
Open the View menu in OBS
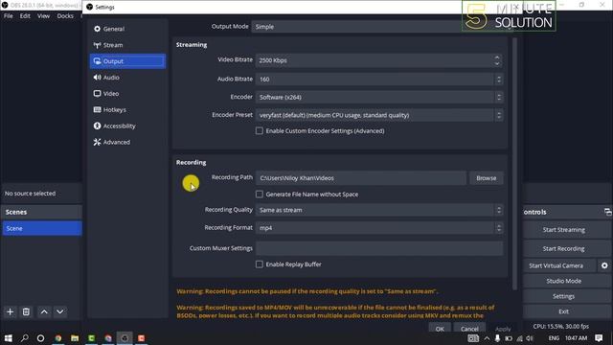click(x=43, y=16)
